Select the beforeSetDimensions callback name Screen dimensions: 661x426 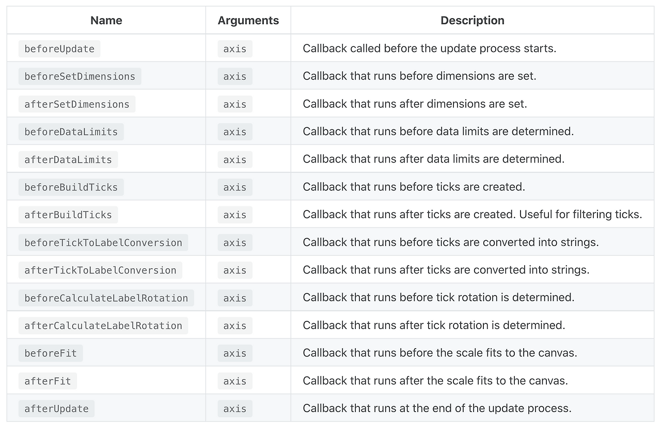click(x=80, y=76)
